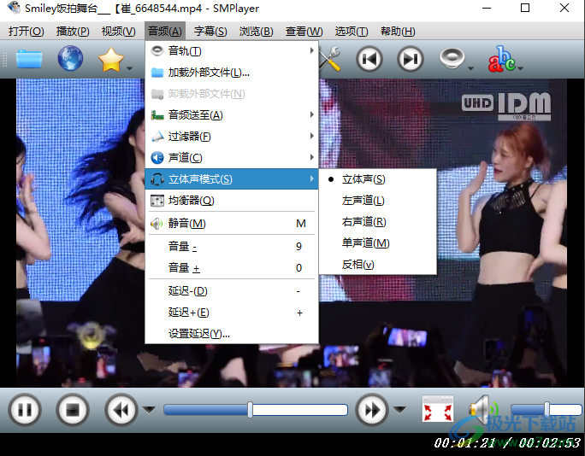Click the favorites star icon
Screen dimensions: 585x456
(x=111, y=59)
